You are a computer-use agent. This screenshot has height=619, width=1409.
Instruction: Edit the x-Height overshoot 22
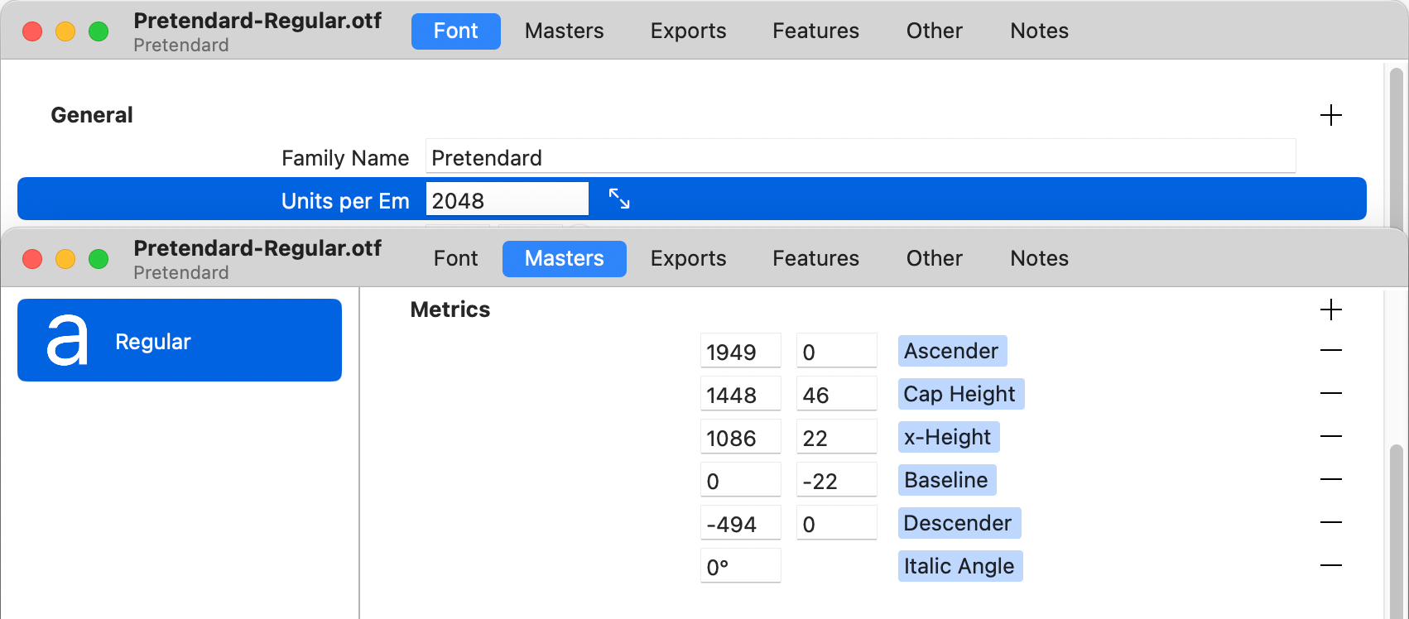coord(837,437)
